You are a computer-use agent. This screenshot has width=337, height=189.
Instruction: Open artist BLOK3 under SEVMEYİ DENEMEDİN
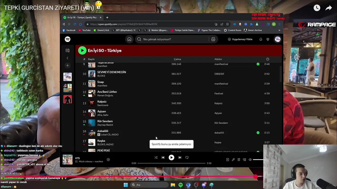(x=101, y=76)
